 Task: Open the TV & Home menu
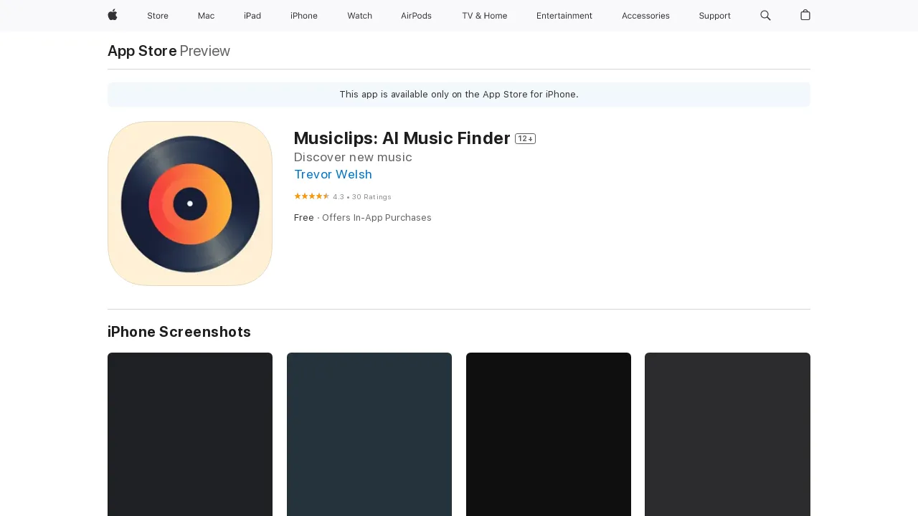pyautogui.click(x=484, y=16)
